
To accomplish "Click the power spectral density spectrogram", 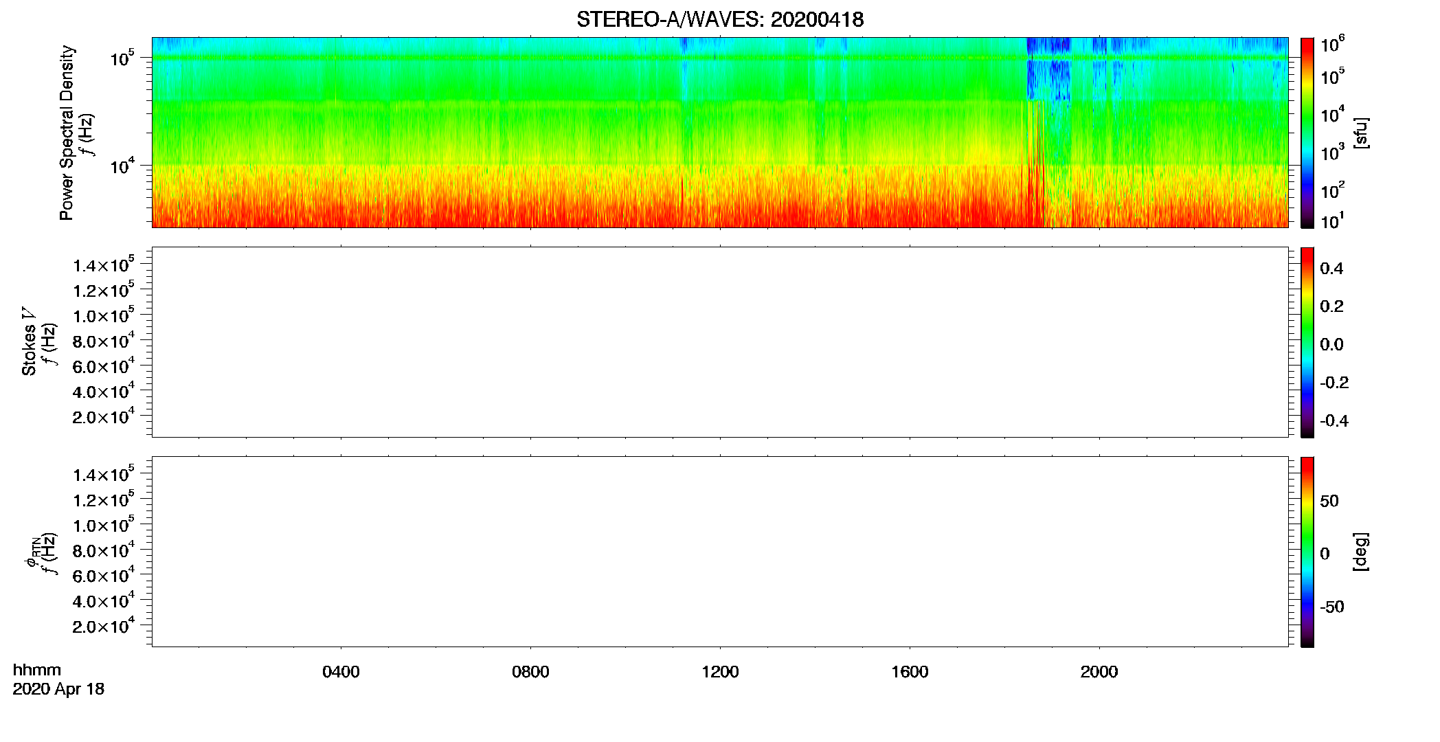I will coord(720,133).
